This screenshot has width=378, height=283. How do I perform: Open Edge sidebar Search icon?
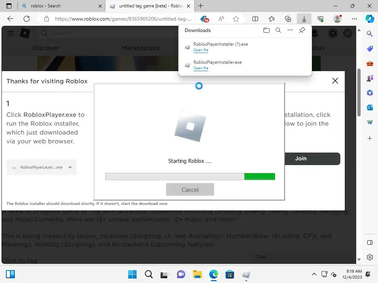[x=370, y=34]
